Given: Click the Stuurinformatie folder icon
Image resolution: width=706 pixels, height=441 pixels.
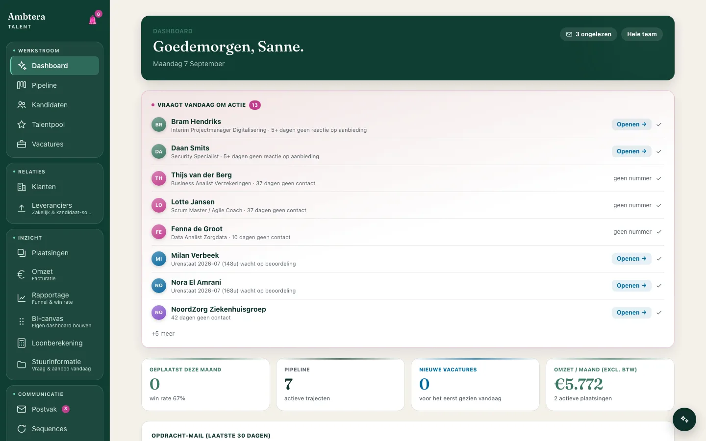Looking at the screenshot, I should point(22,365).
